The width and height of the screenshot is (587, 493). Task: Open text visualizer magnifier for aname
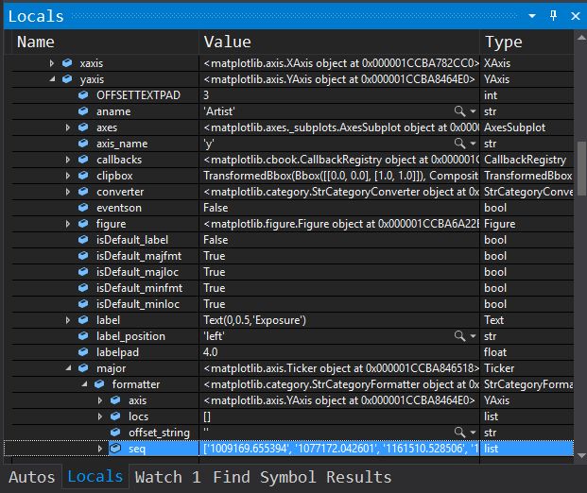tap(459, 111)
